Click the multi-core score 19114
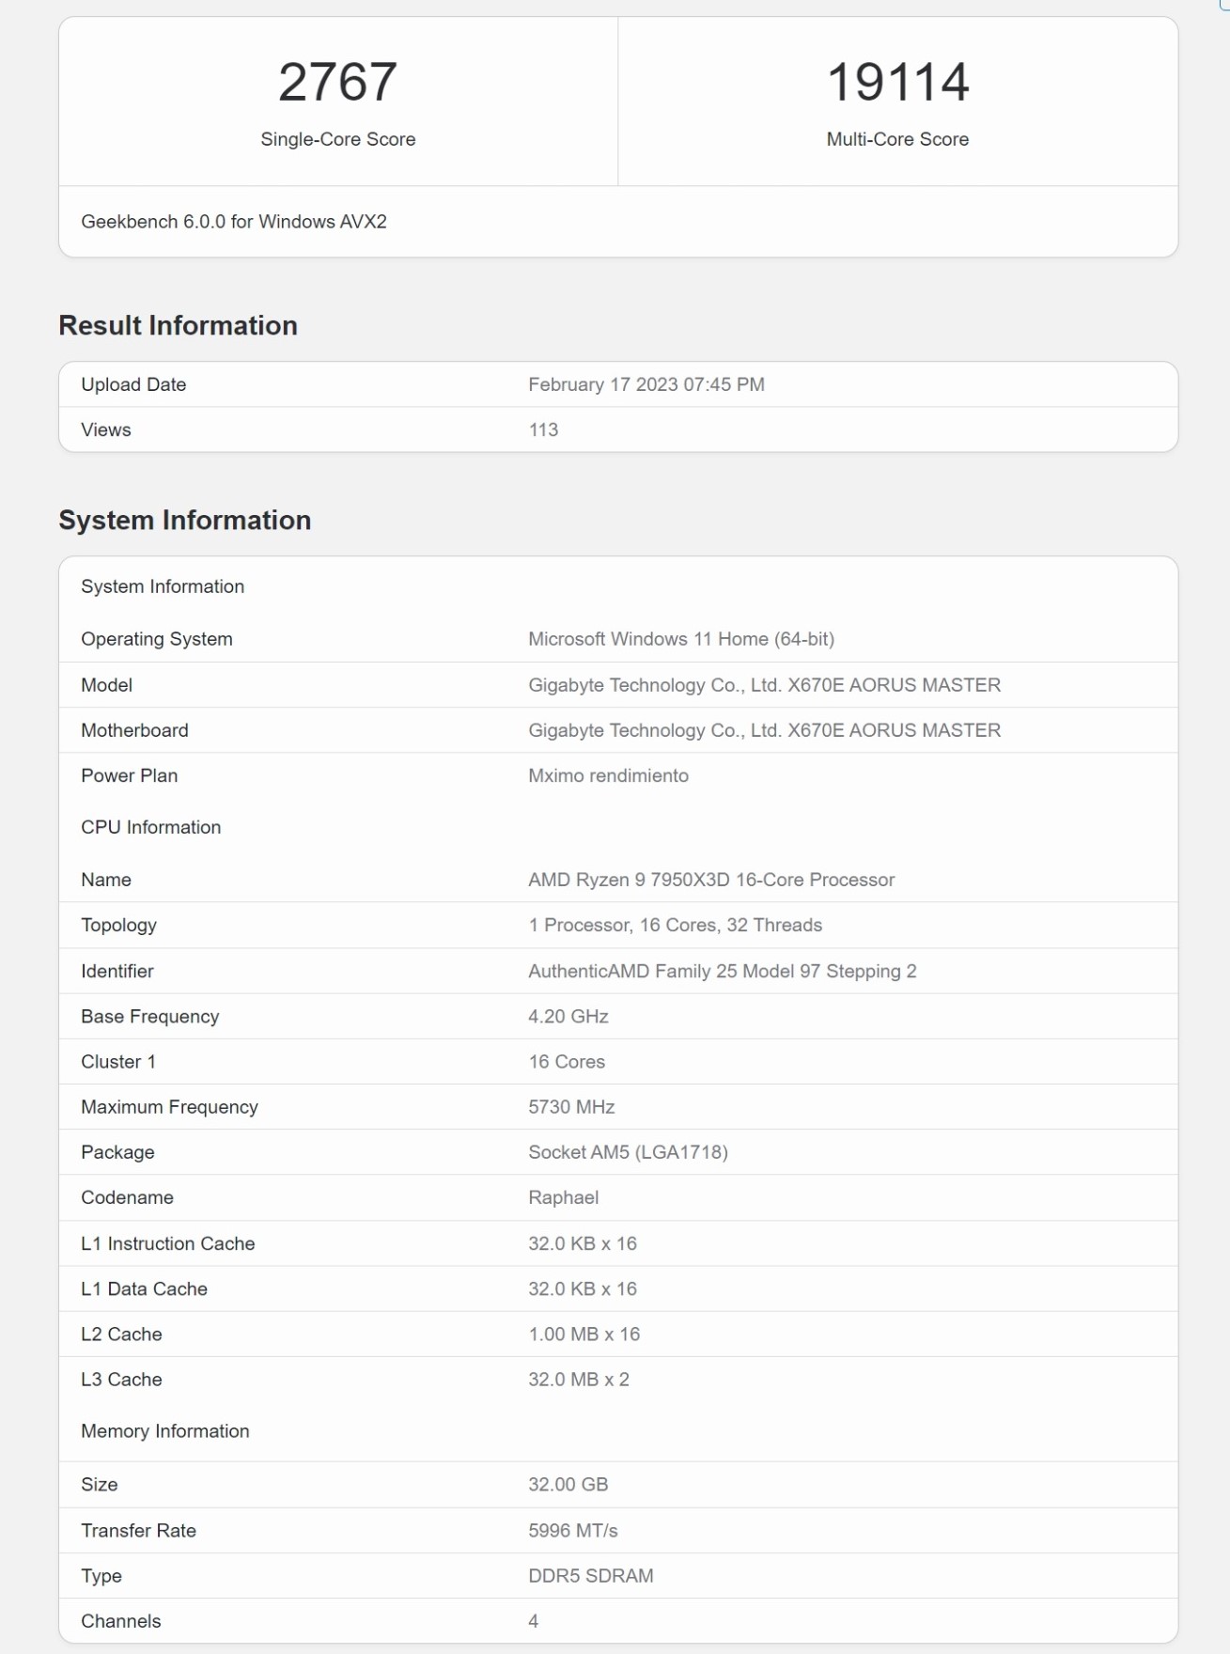The image size is (1230, 1654). (897, 82)
